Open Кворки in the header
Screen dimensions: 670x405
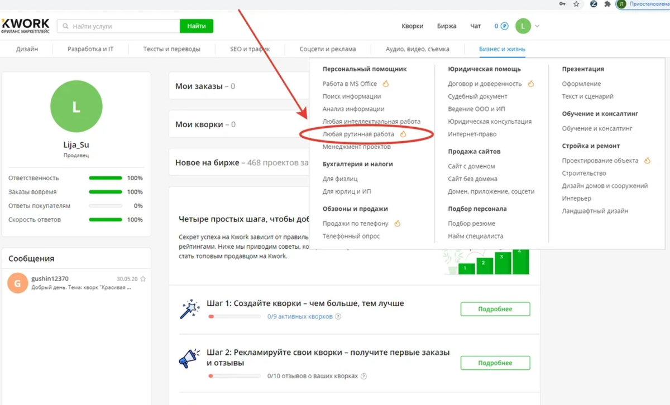point(412,26)
